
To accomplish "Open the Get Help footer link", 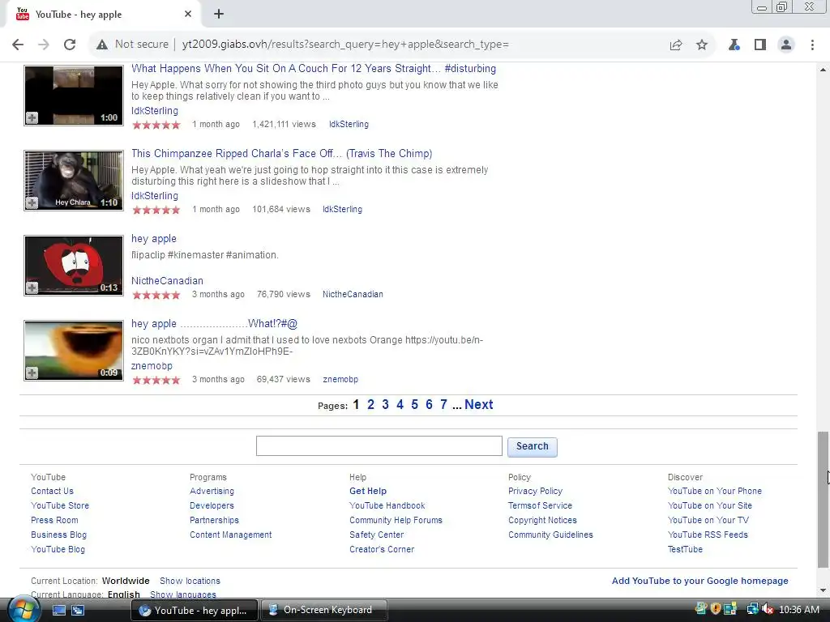I will 368,491.
